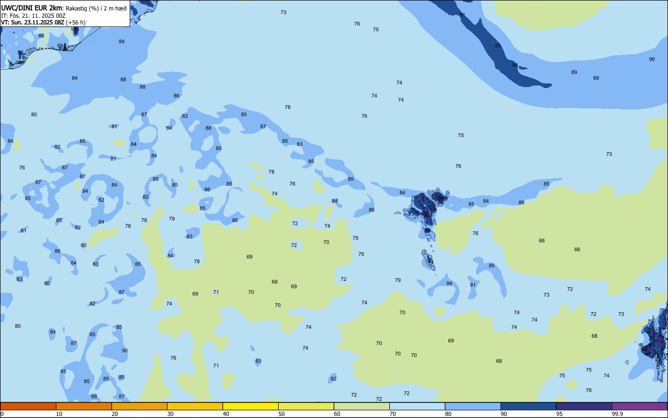Select the 80–90 medium blue legend swatch
668x418 pixels.
[473, 406]
